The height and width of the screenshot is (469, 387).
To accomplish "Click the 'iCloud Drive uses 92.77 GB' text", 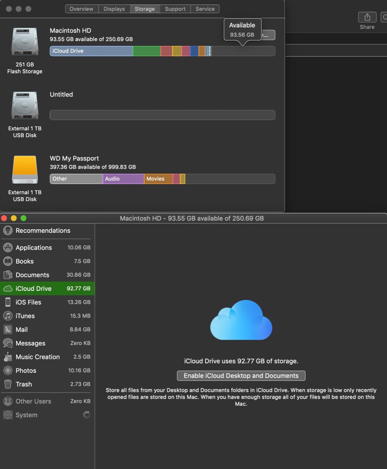I will pos(241,361).
